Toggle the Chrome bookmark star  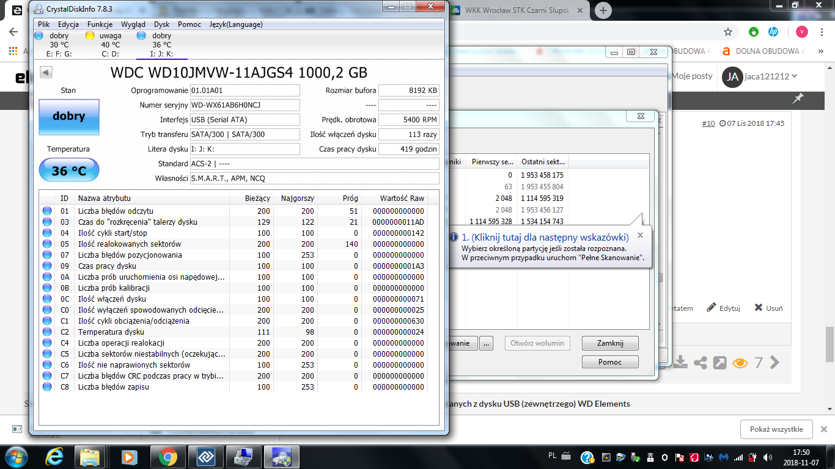(728, 32)
